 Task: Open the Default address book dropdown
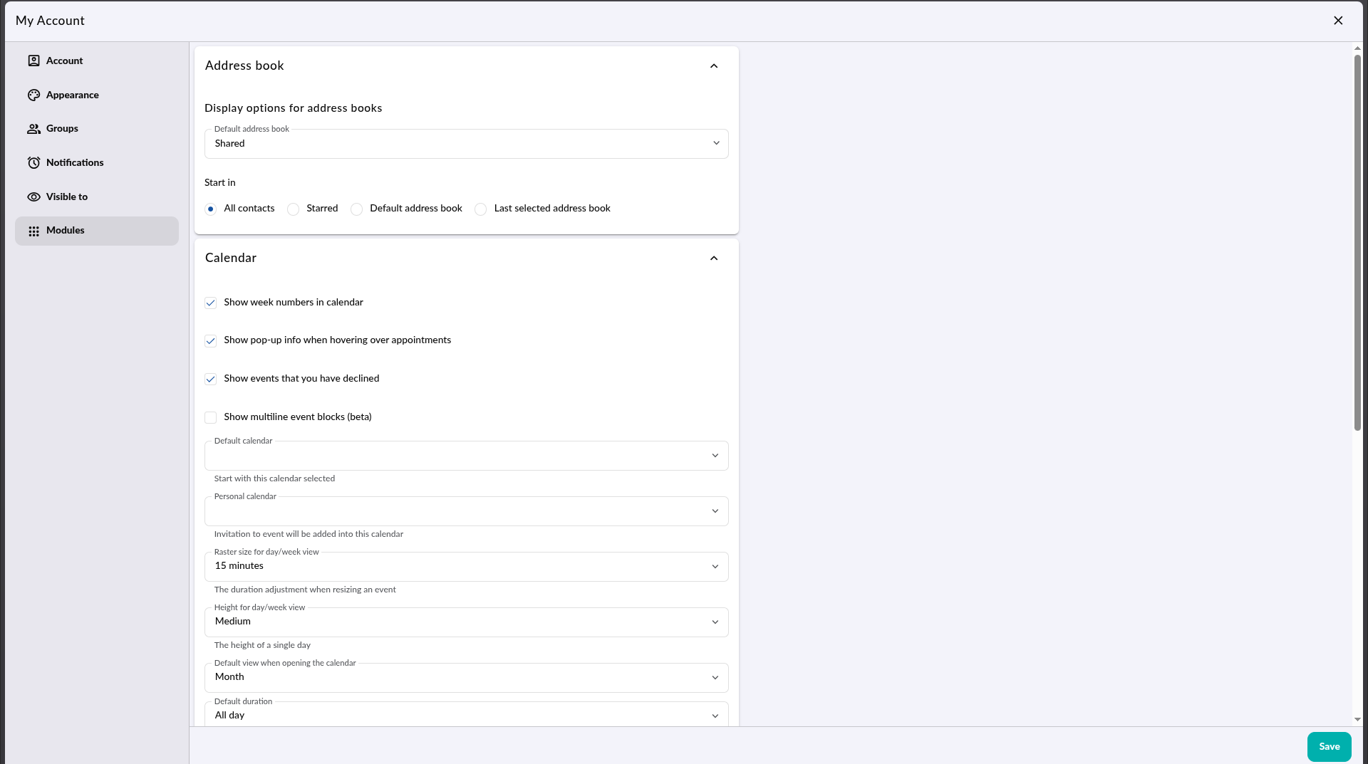coord(467,144)
